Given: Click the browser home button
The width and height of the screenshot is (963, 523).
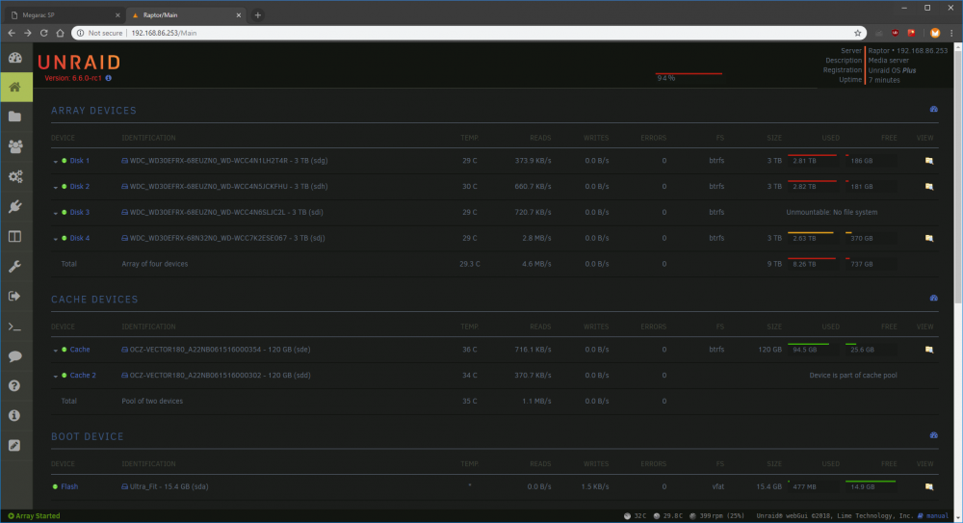Looking at the screenshot, I should [60, 33].
